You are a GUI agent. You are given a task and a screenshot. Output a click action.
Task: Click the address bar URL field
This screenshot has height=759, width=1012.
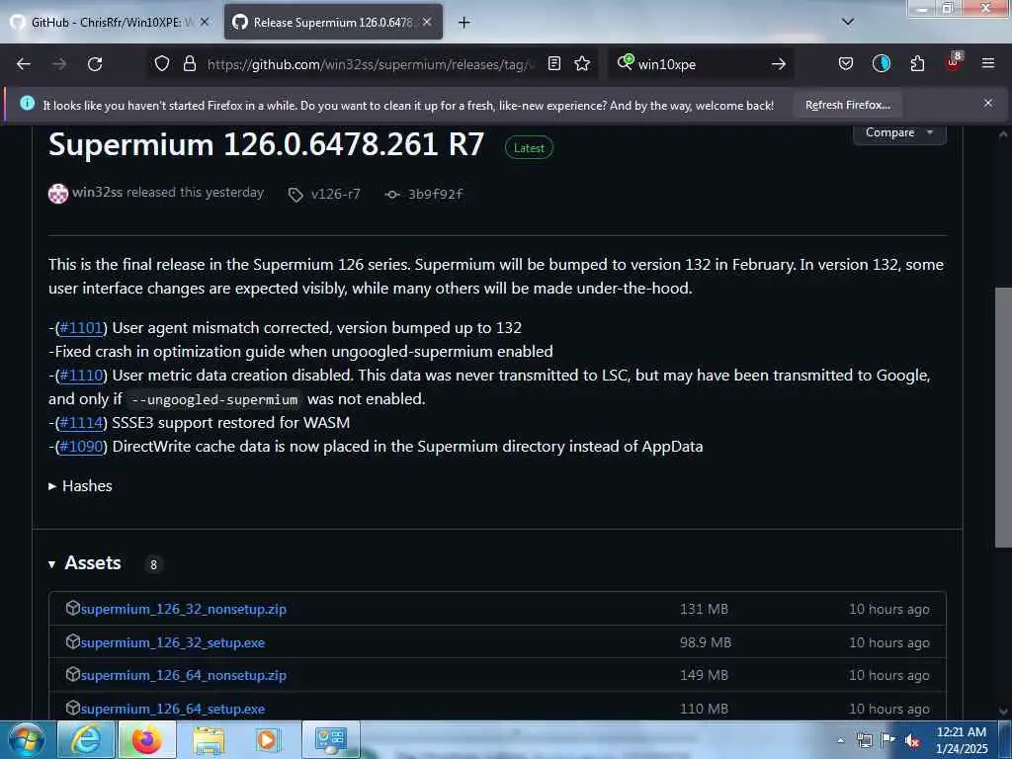coord(371,64)
